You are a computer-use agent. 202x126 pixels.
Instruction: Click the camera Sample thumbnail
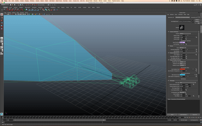(x=182, y=27)
